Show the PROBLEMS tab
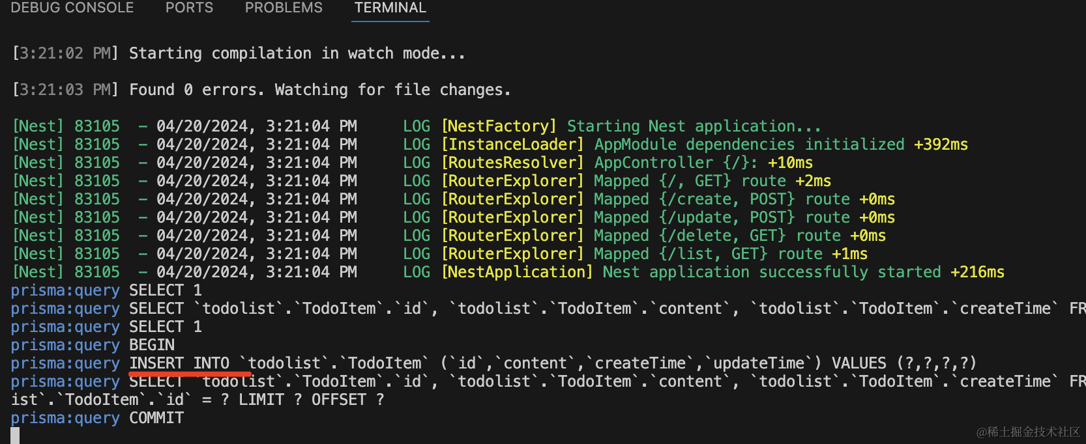The width and height of the screenshot is (1086, 444). coord(284,8)
